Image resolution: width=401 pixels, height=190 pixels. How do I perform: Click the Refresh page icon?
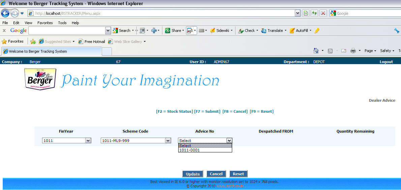pyautogui.click(x=314, y=13)
